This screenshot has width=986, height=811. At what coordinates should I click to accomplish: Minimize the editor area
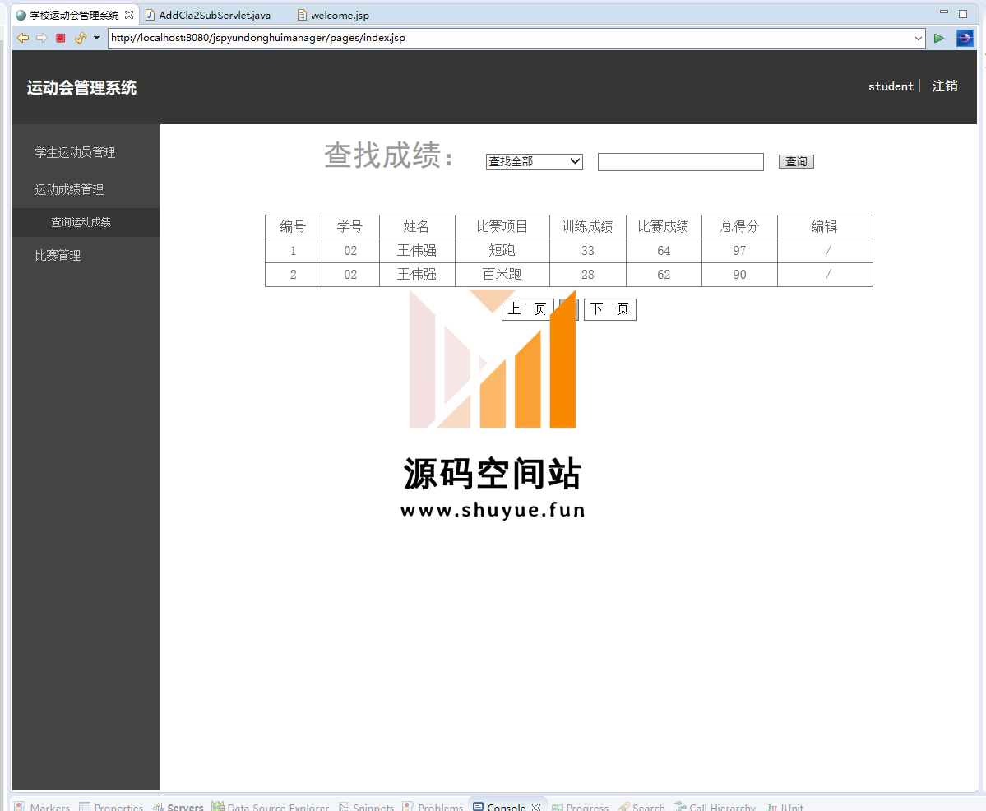[x=944, y=12]
